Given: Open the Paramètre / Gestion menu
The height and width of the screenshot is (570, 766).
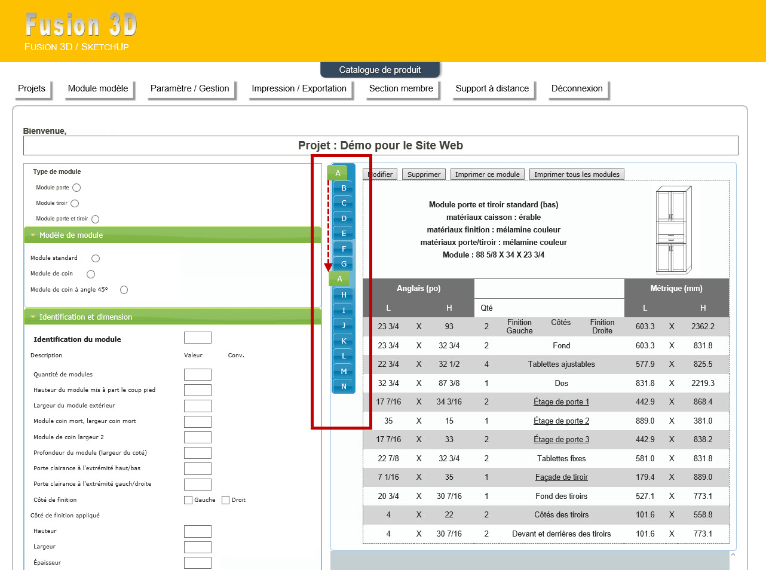Looking at the screenshot, I should pos(189,88).
